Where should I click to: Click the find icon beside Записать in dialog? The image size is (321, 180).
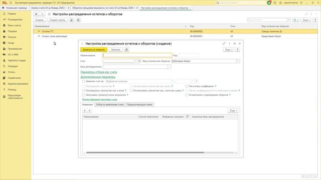[x=126, y=49]
